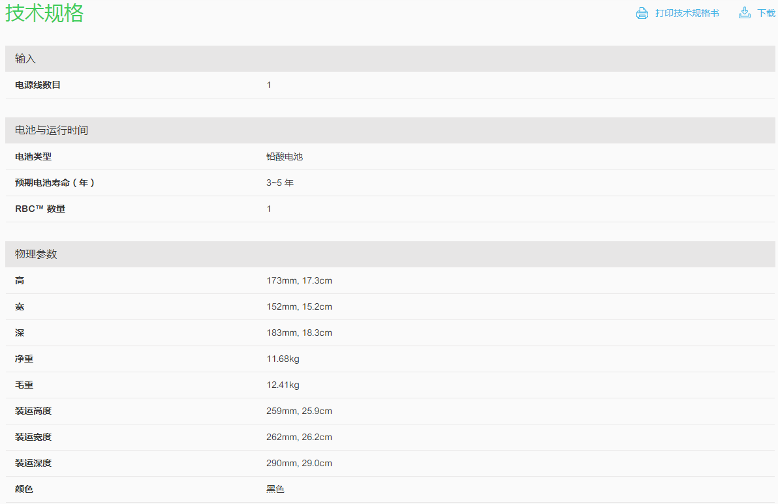778x504 pixels.
Task: Select the RBC™ 数量 label
Action: (x=40, y=209)
